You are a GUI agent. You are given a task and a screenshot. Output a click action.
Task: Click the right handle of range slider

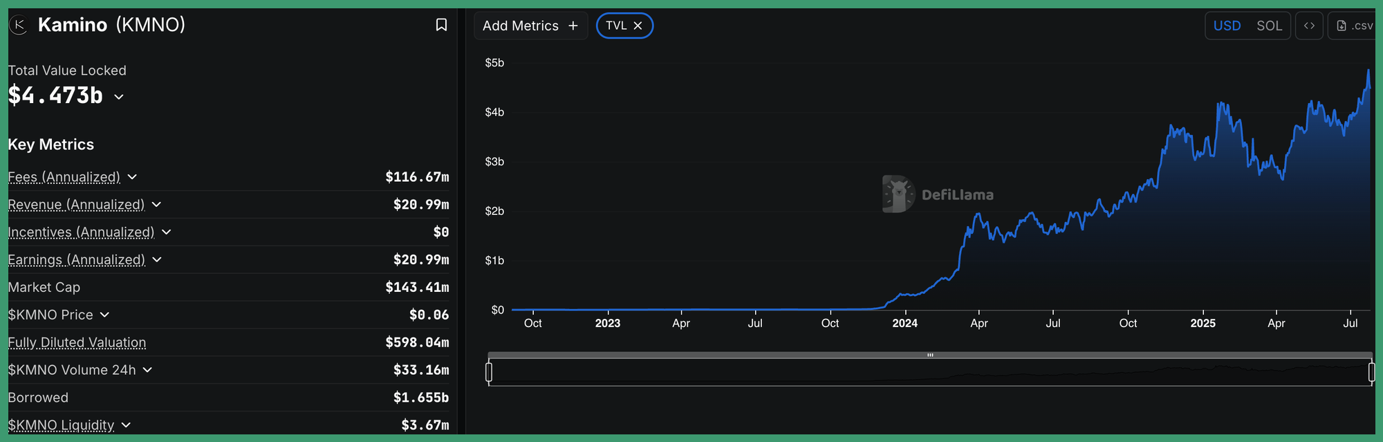click(1372, 372)
